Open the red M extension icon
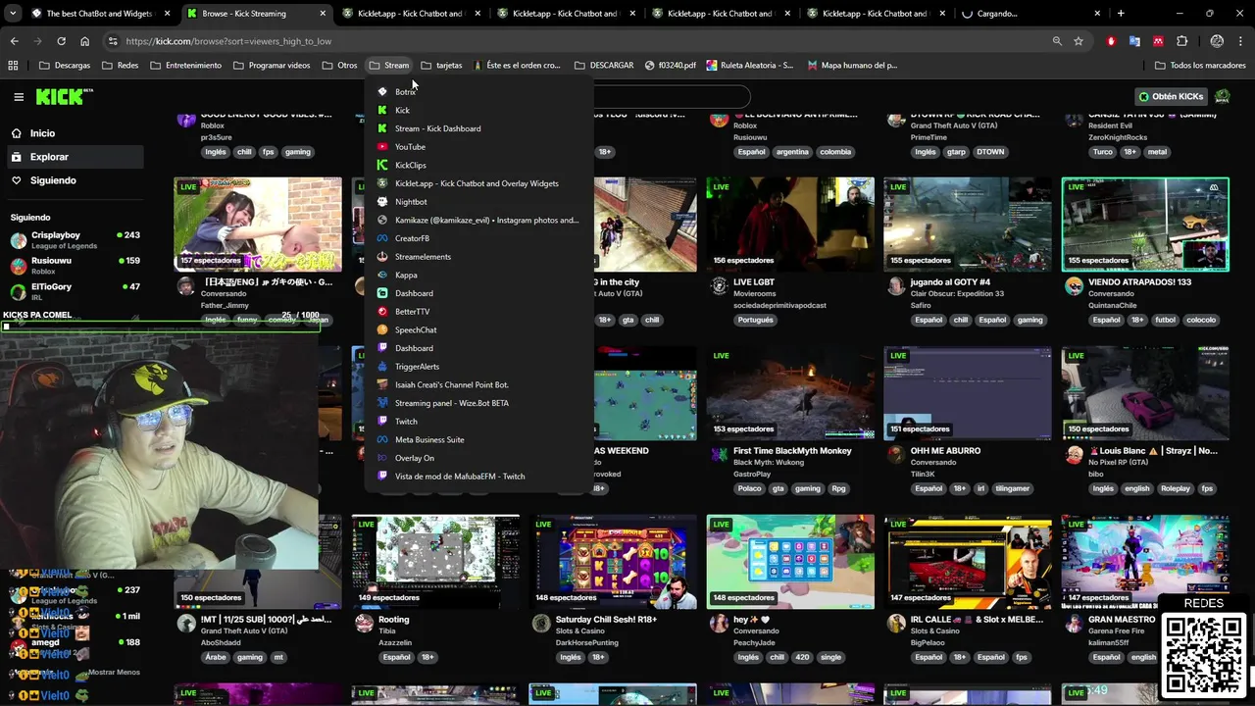Image resolution: width=1255 pixels, height=706 pixels. tap(1158, 41)
